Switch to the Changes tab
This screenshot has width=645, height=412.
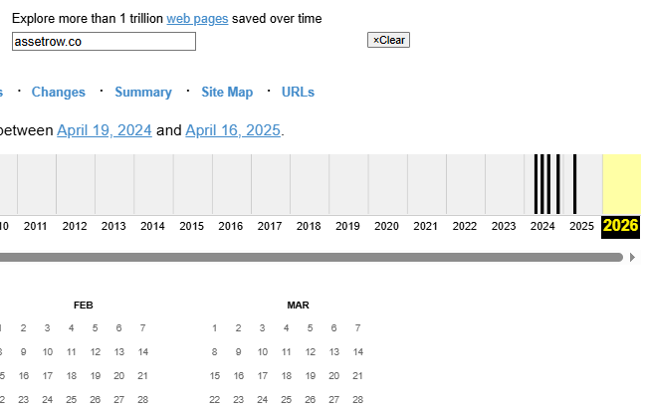click(59, 92)
